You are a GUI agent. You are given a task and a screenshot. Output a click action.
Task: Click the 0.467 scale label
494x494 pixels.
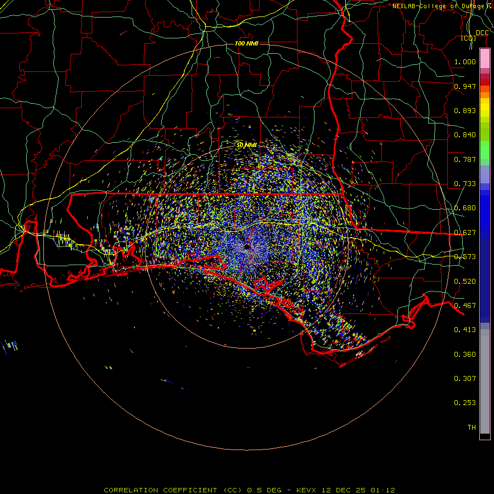pos(465,306)
